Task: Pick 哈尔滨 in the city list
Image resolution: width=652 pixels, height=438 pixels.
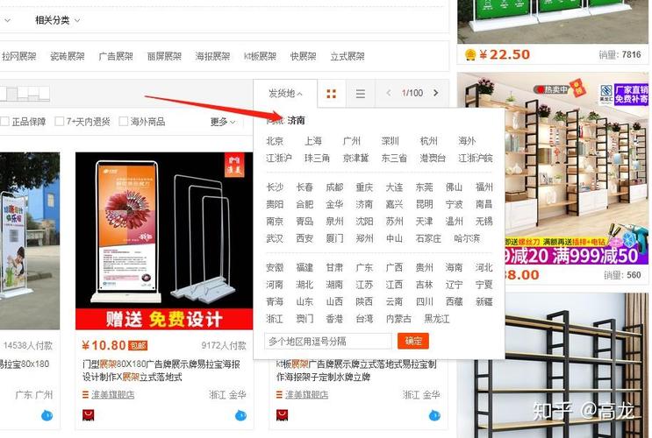Action: (467, 238)
